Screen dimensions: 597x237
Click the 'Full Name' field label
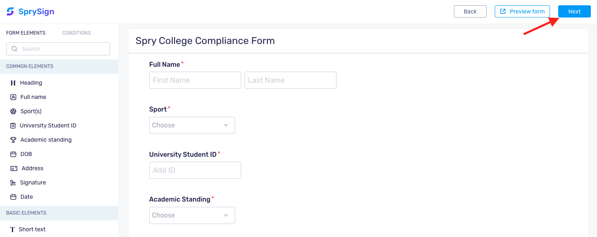(x=165, y=64)
